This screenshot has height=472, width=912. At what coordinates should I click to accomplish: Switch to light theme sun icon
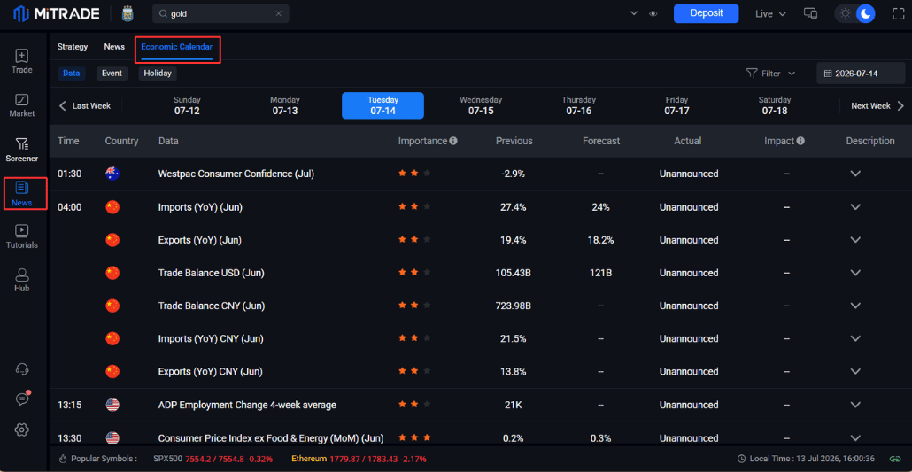(845, 13)
